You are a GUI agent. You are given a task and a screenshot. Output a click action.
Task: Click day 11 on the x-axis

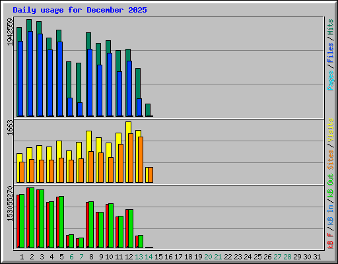[119, 257]
